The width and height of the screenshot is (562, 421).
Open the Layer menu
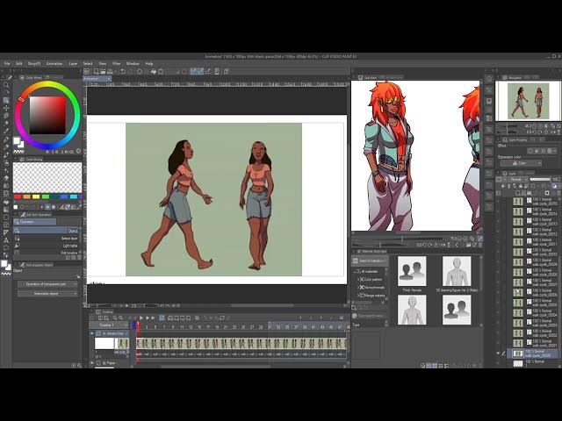pos(73,64)
